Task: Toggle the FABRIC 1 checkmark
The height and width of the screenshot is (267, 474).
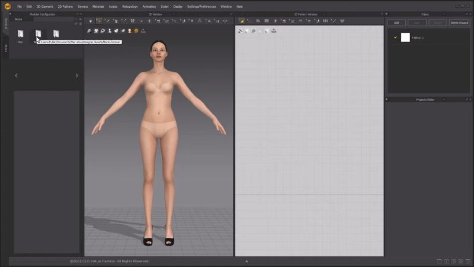Action: [395, 37]
